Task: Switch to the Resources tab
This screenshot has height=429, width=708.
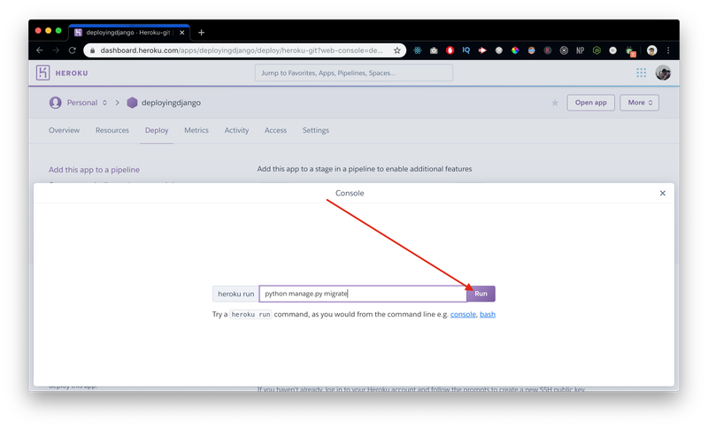Action: coord(112,130)
